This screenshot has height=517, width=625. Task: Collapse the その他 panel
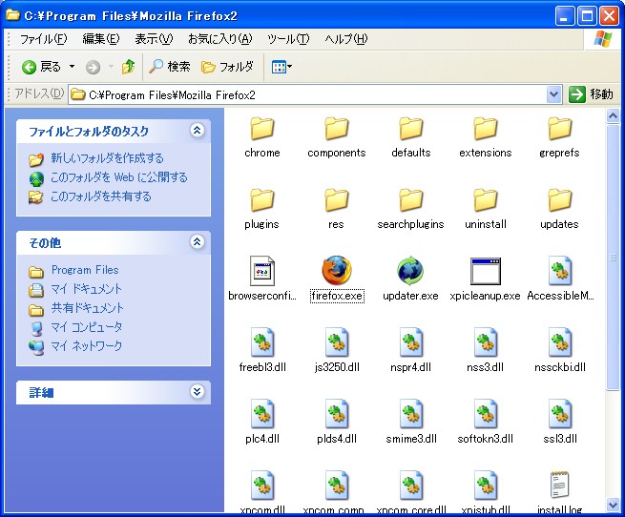click(x=198, y=242)
